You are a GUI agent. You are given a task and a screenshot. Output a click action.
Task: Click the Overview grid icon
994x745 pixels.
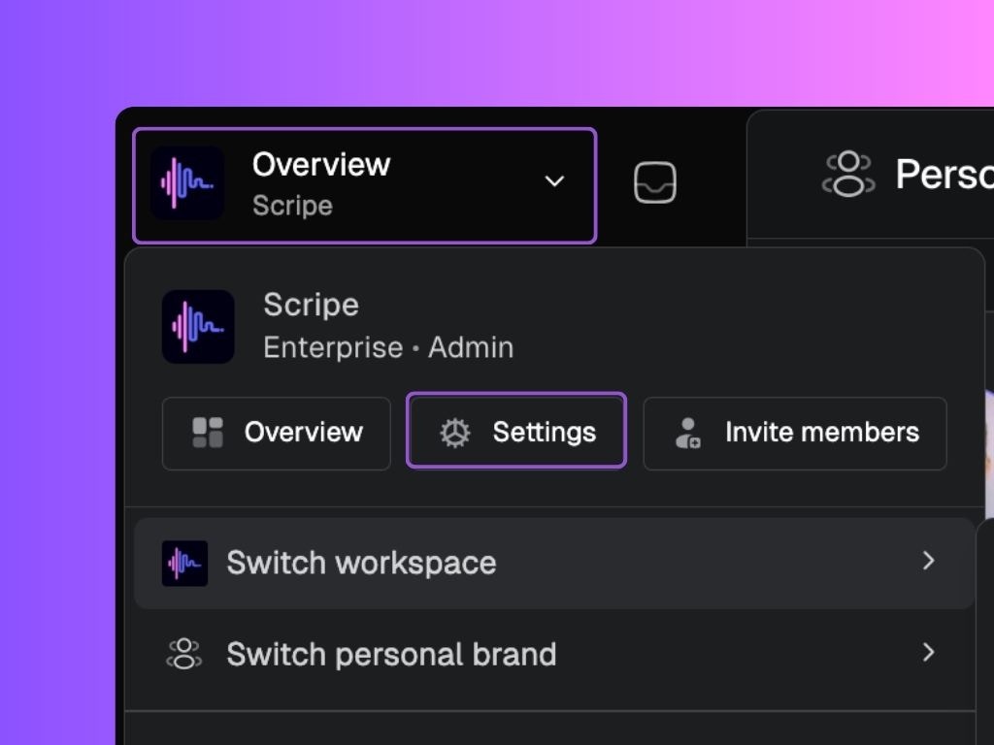(x=208, y=433)
